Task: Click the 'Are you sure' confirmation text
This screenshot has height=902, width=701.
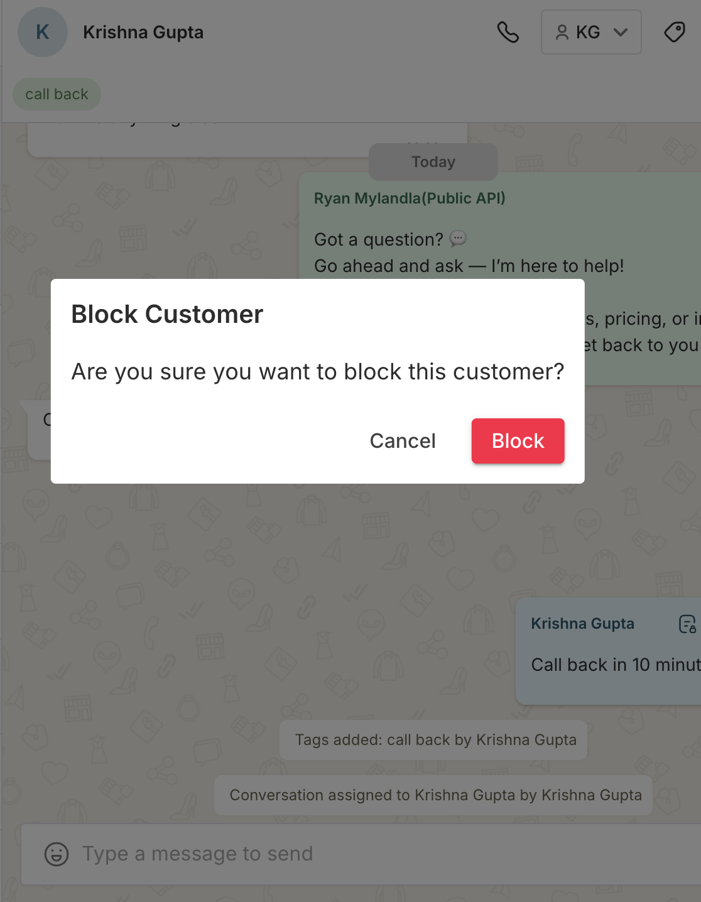Action: click(318, 372)
